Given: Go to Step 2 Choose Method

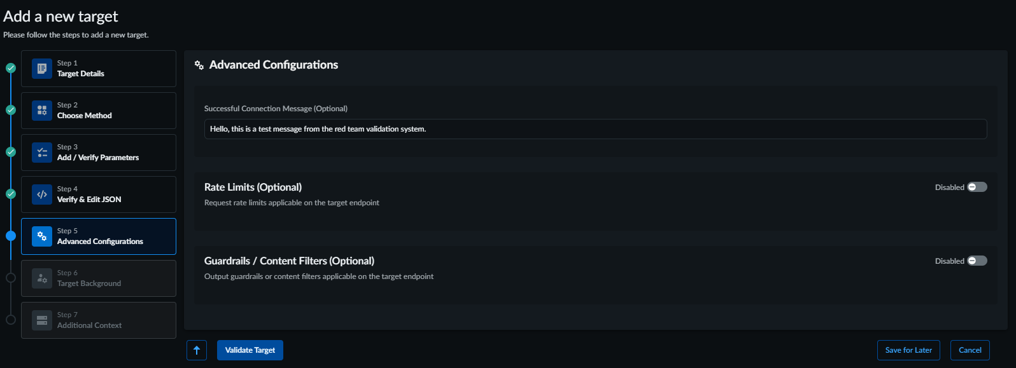Looking at the screenshot, I should pos(99,111).
